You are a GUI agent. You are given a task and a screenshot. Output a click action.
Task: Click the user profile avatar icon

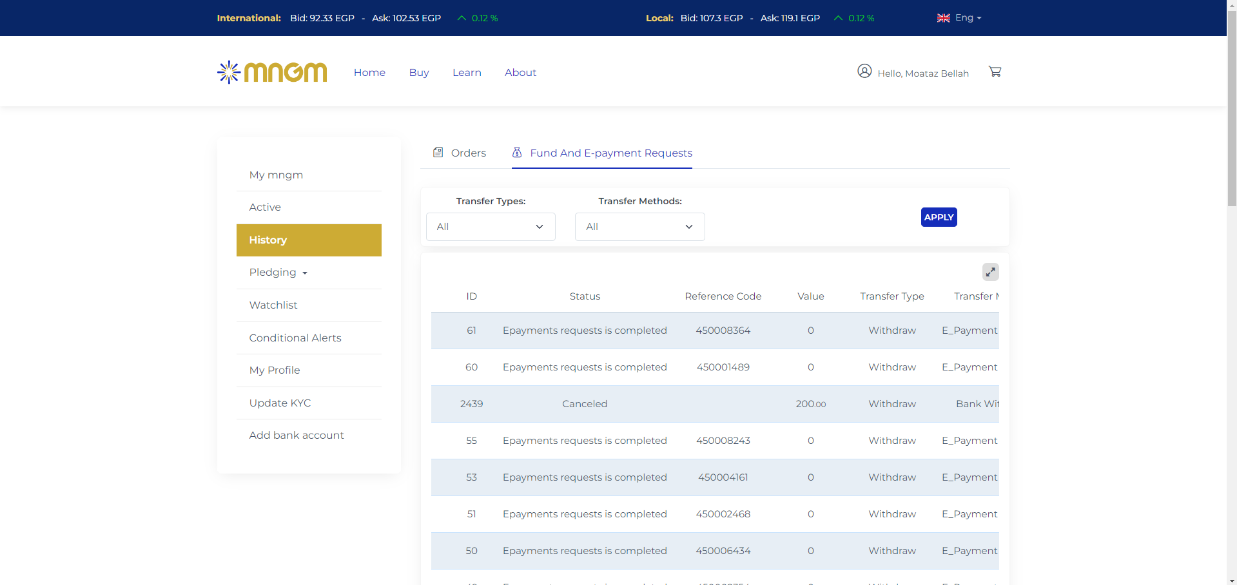coord(864,71)
